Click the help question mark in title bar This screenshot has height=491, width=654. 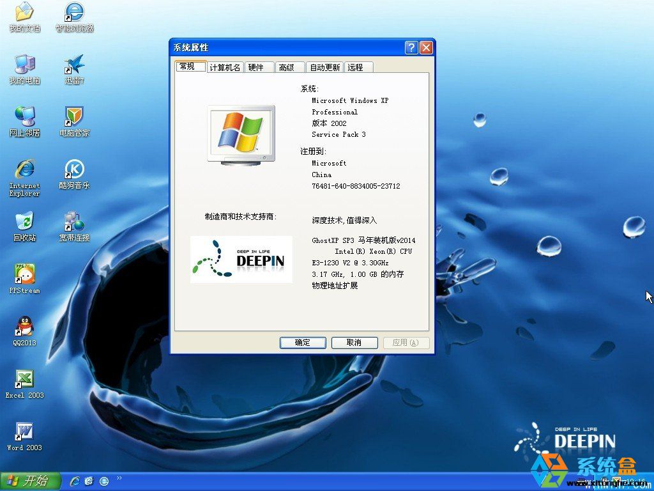(411, 47)
